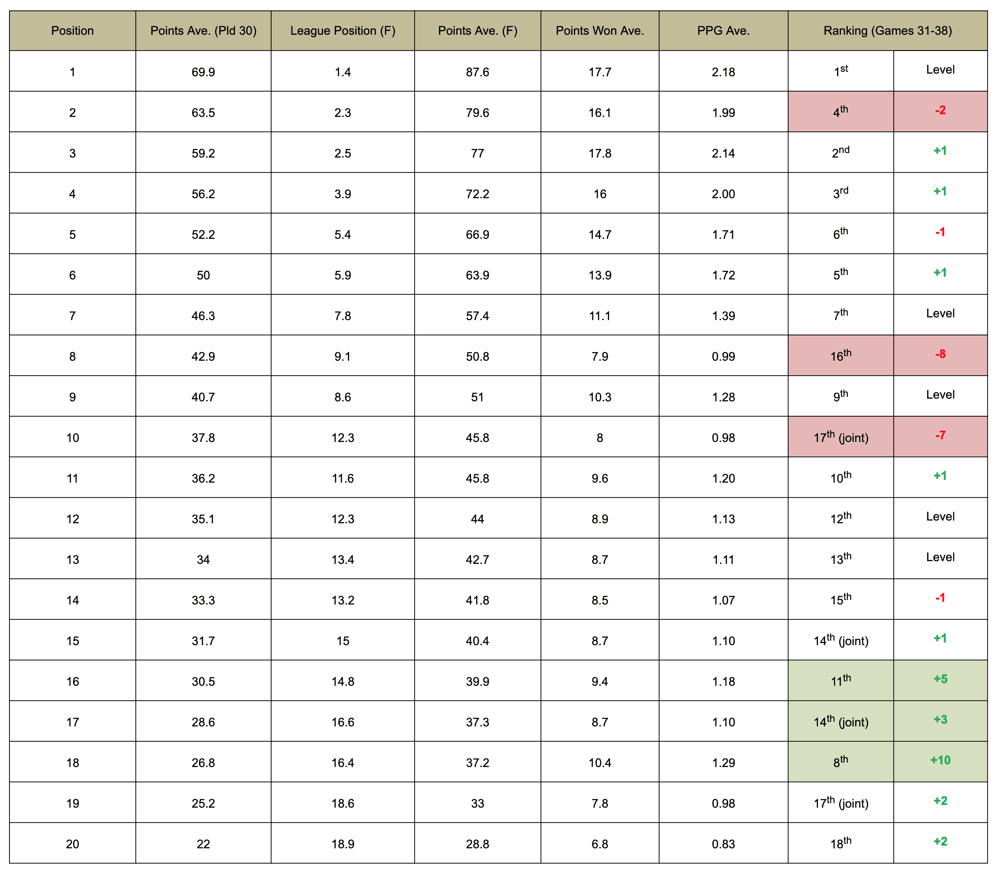Click position 20 in first column
Image resolution: width=1002 pixels, height=879 pixels.
73,844
